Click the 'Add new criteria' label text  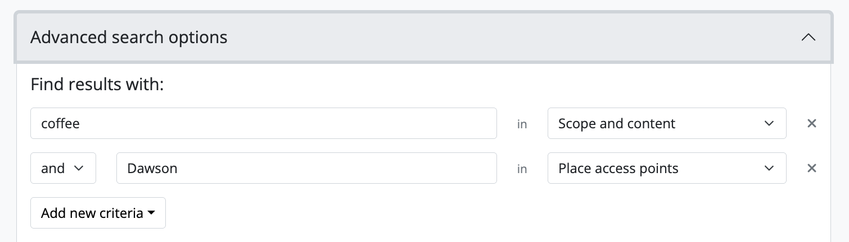coord(92,213)
